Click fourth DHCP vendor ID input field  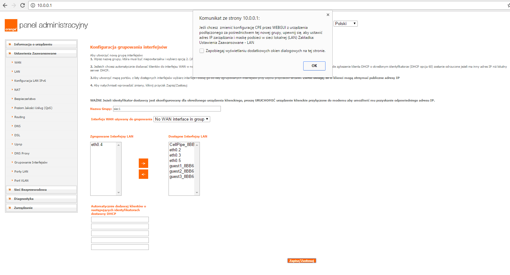(x=120, y=240)
